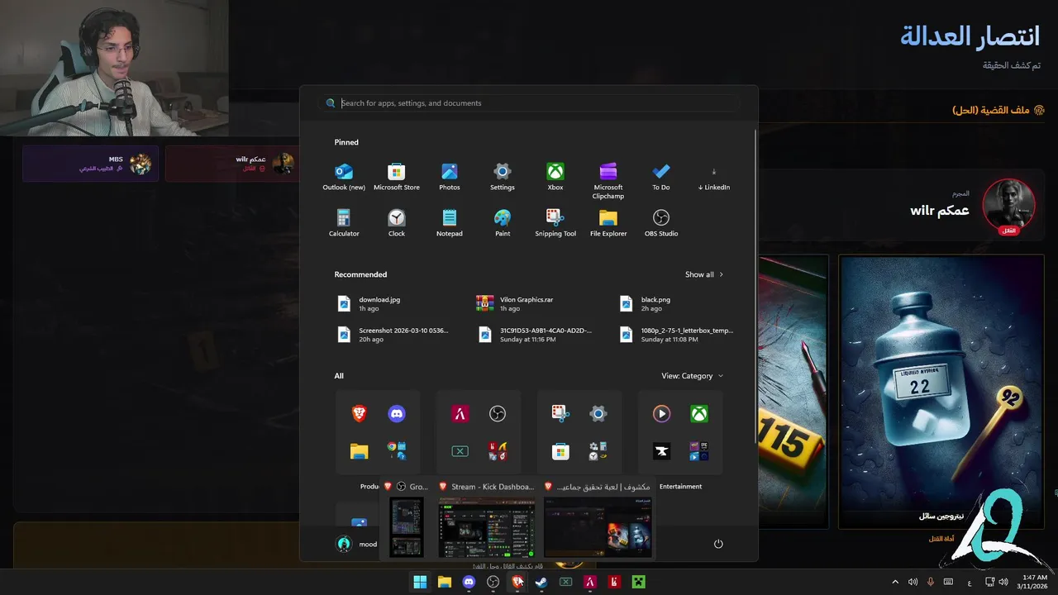Viewport: 1058px width, 595px height.
Task: Launch the pinned Xbox app
Action: (555, 177)
